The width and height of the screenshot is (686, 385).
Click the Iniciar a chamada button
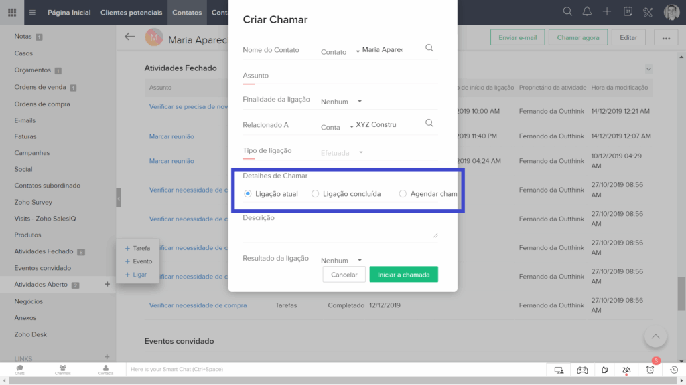click(403, 275)
